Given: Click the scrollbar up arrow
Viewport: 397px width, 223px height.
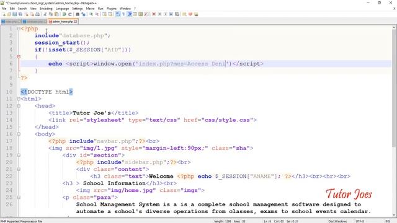Looking at the screenshot, I should tap(394, 27).
